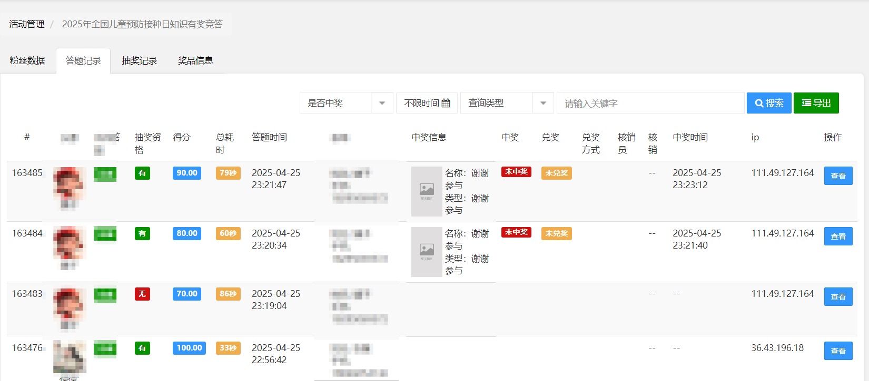Click the 未中奖 red badge in row 163484
The image size is (869, 381).
[x=516, y=232]
